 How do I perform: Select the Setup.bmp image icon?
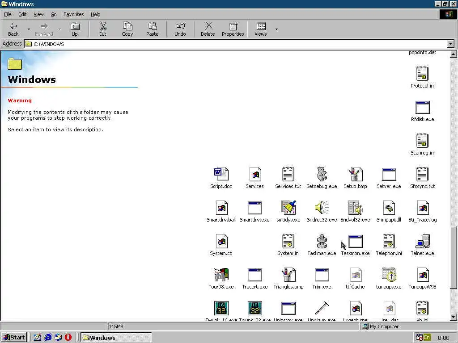tap(355, 174)
